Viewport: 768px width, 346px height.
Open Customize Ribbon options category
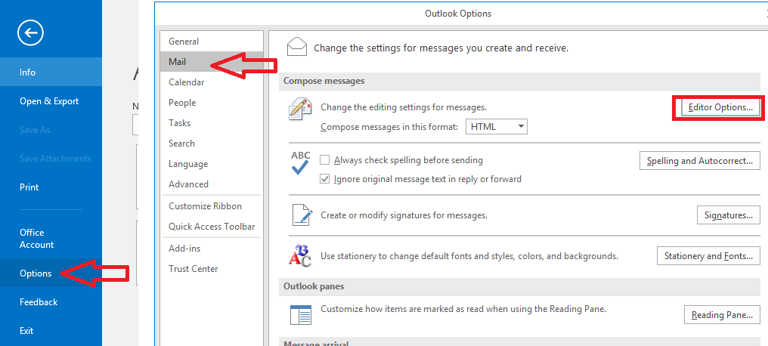[212, 206]
